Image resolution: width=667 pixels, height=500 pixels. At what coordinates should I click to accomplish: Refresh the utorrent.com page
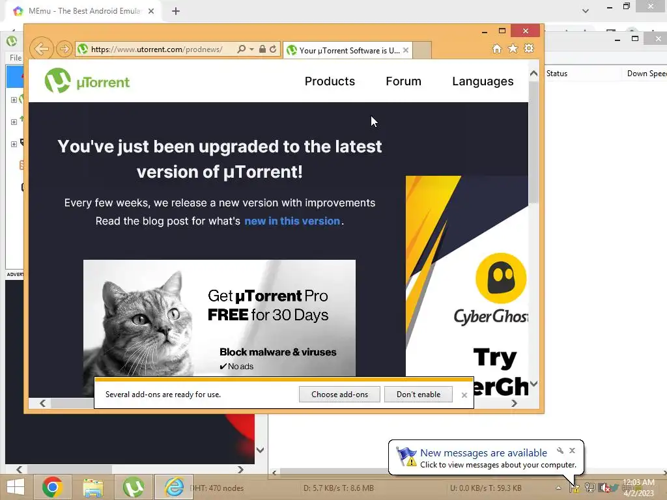pos(273,49)
